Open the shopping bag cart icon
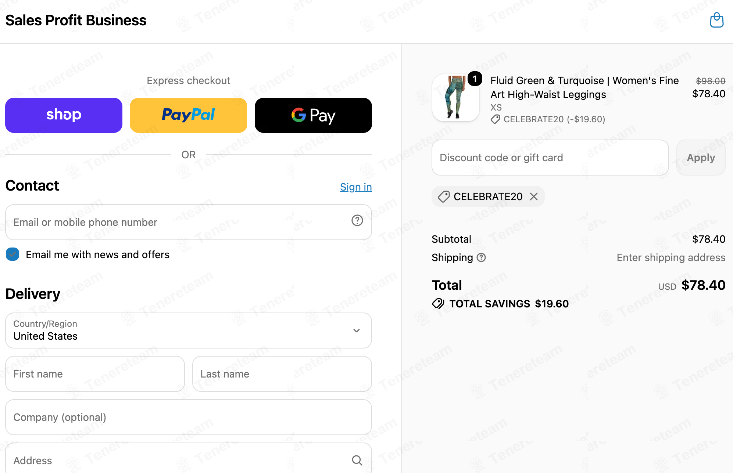This screenshot has width=733, height=473. click(716, 20)
